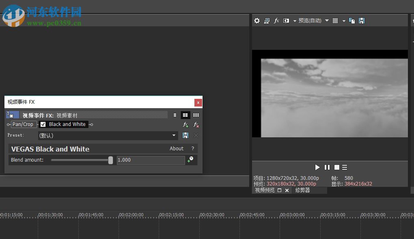
Task: Open About for VEGAS Black and White
Action: 177,149
